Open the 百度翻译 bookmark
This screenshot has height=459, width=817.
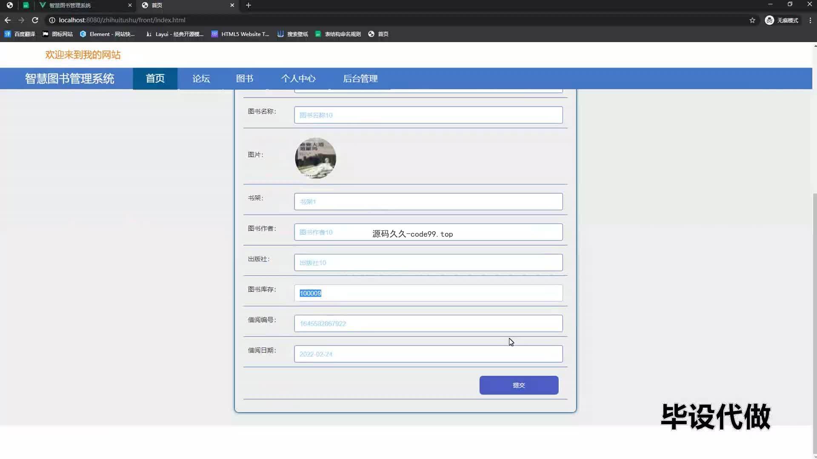click(x=20, y=34)
